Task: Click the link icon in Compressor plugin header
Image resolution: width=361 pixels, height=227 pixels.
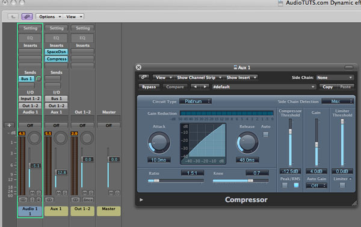Action: pyautogui.click(x=144, y=77)
